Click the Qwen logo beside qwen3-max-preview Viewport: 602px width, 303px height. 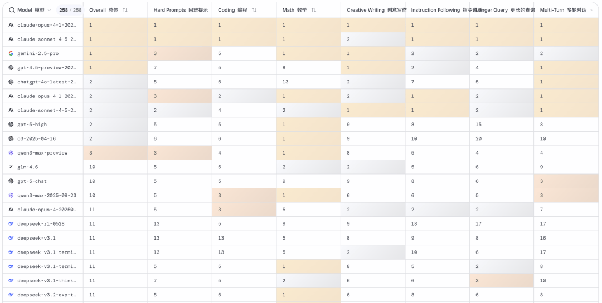point(11,153)
